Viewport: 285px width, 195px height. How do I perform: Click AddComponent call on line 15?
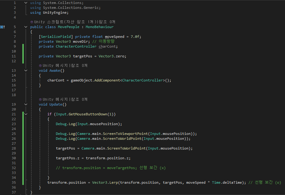pos(107,80)
